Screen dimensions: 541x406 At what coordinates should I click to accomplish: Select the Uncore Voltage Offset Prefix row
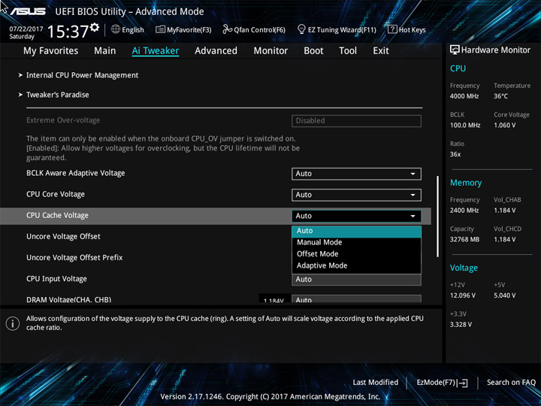click(74, 258)
